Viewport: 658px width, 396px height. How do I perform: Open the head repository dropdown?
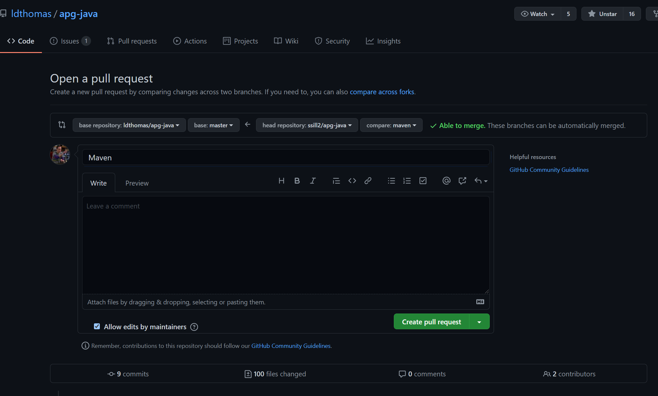tap(307, 125)
